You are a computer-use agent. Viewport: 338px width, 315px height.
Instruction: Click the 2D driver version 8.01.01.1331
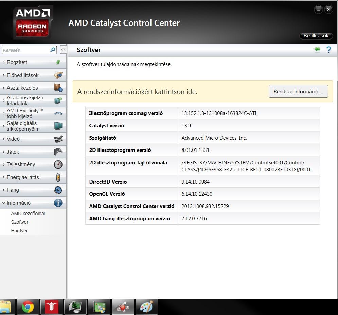tap(196, 150)
